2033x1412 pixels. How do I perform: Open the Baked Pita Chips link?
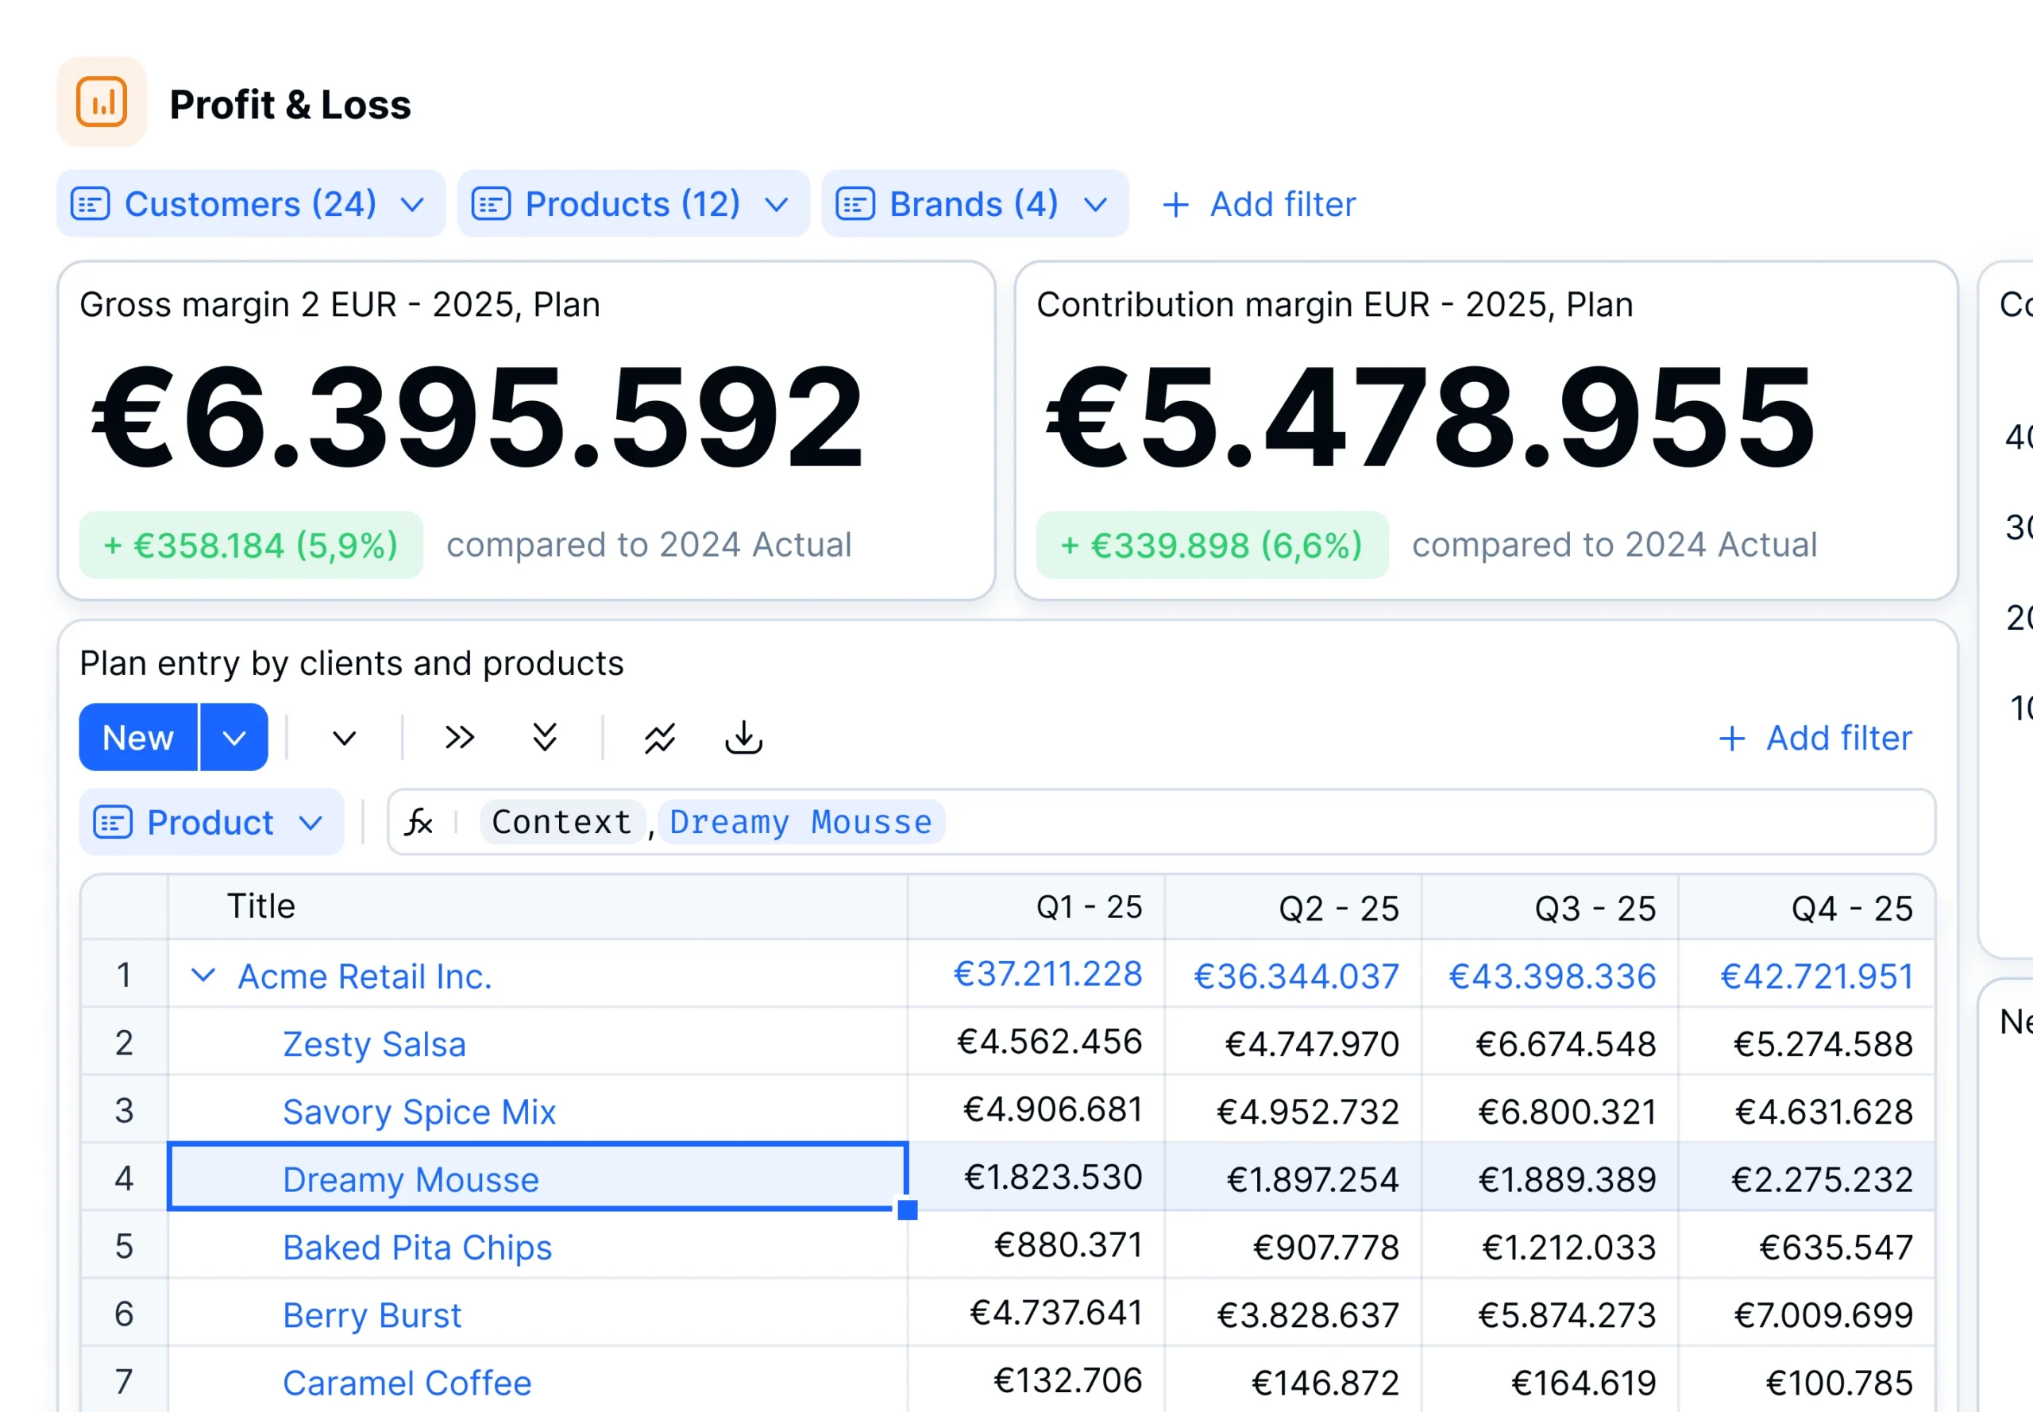[x=418, y=1248]
